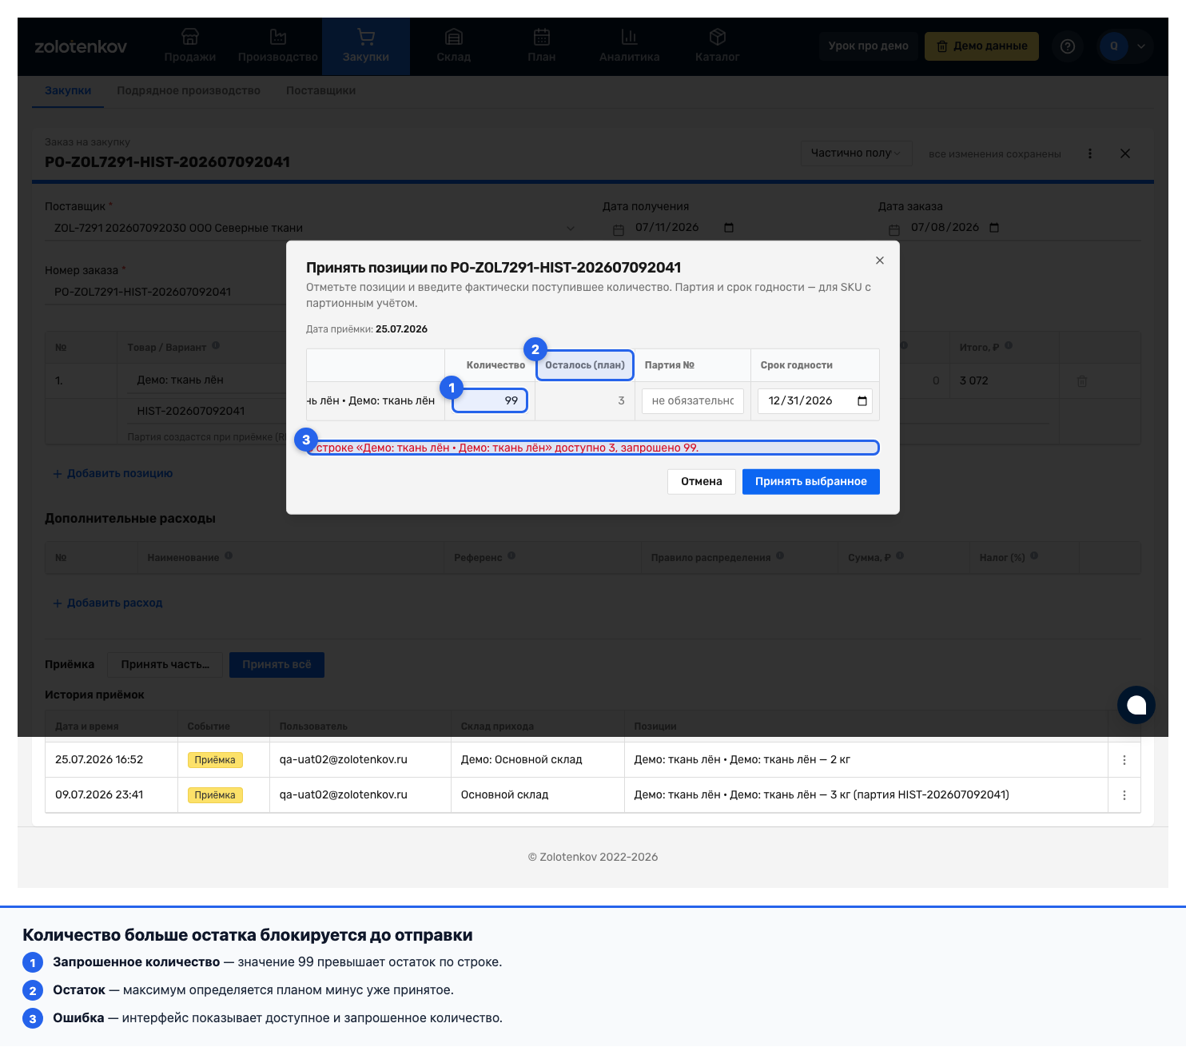Click the help question mark icon
This screenshot has width=1186, height=1047.
click(1068, 46)
